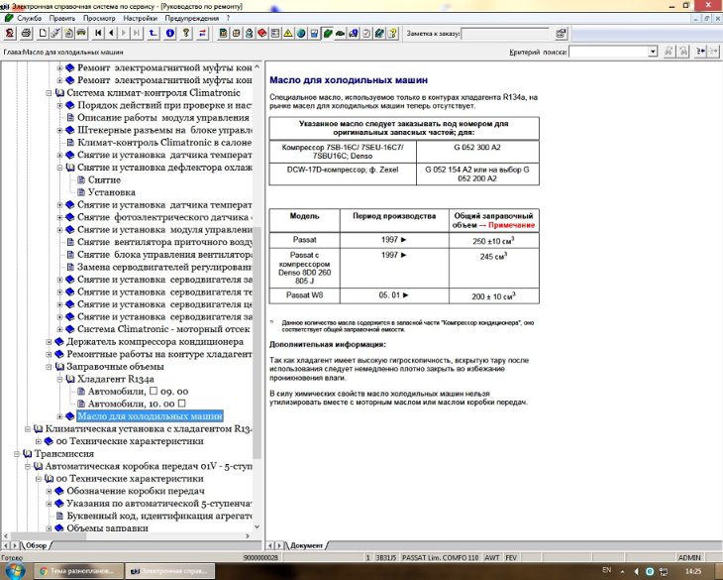Open the Служба menu
This screenshot has width=723, height=580.
tap(29, 19)
